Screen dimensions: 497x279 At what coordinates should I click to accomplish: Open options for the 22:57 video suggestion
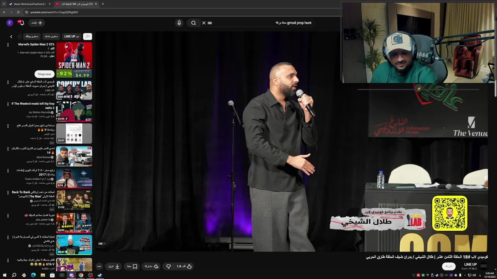pyautogui.click(x=8, y=126)
